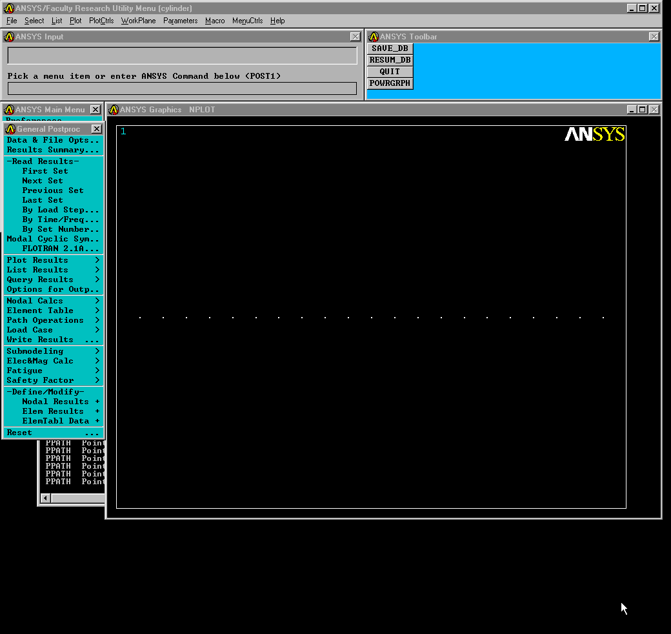Screen dimensions: 671x634
Task: Open the WorkPlane menu
Action: tap(138, 21)
